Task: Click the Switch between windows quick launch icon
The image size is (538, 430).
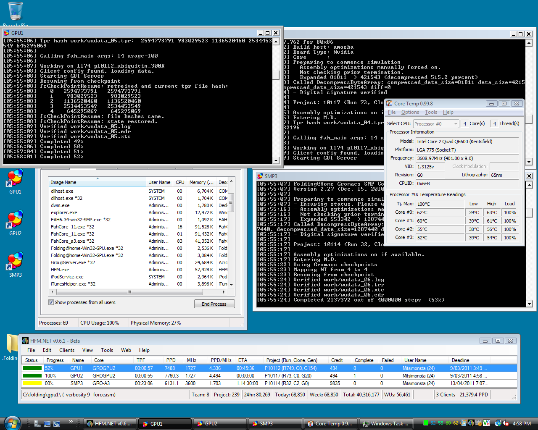Action: tap(57, 424)
